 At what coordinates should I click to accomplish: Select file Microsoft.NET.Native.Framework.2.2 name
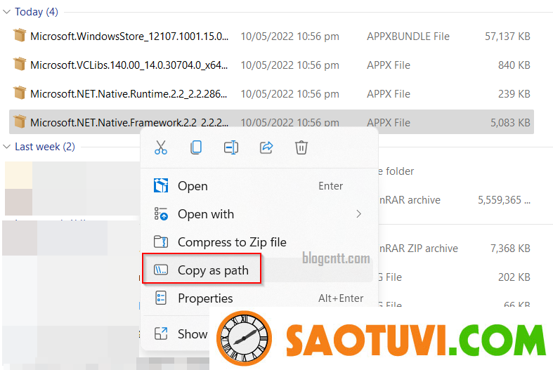click(x=129, y=123)
